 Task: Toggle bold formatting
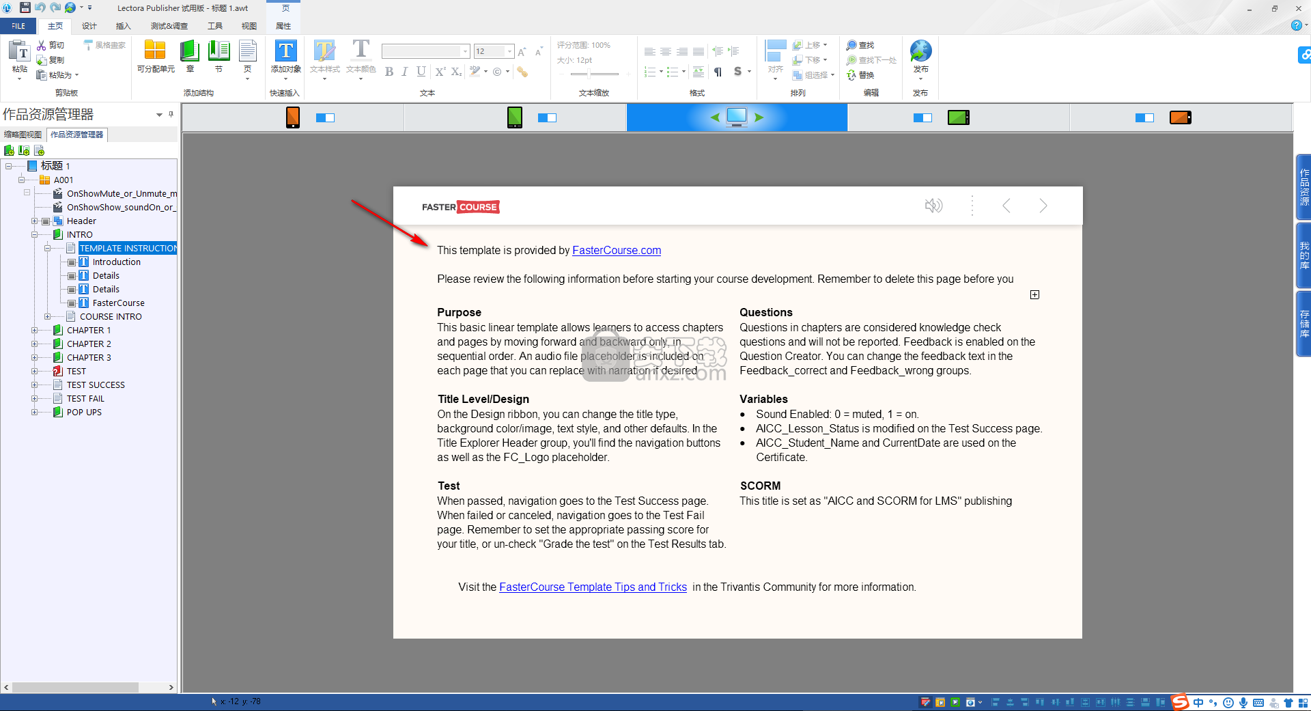click(389, 72)
